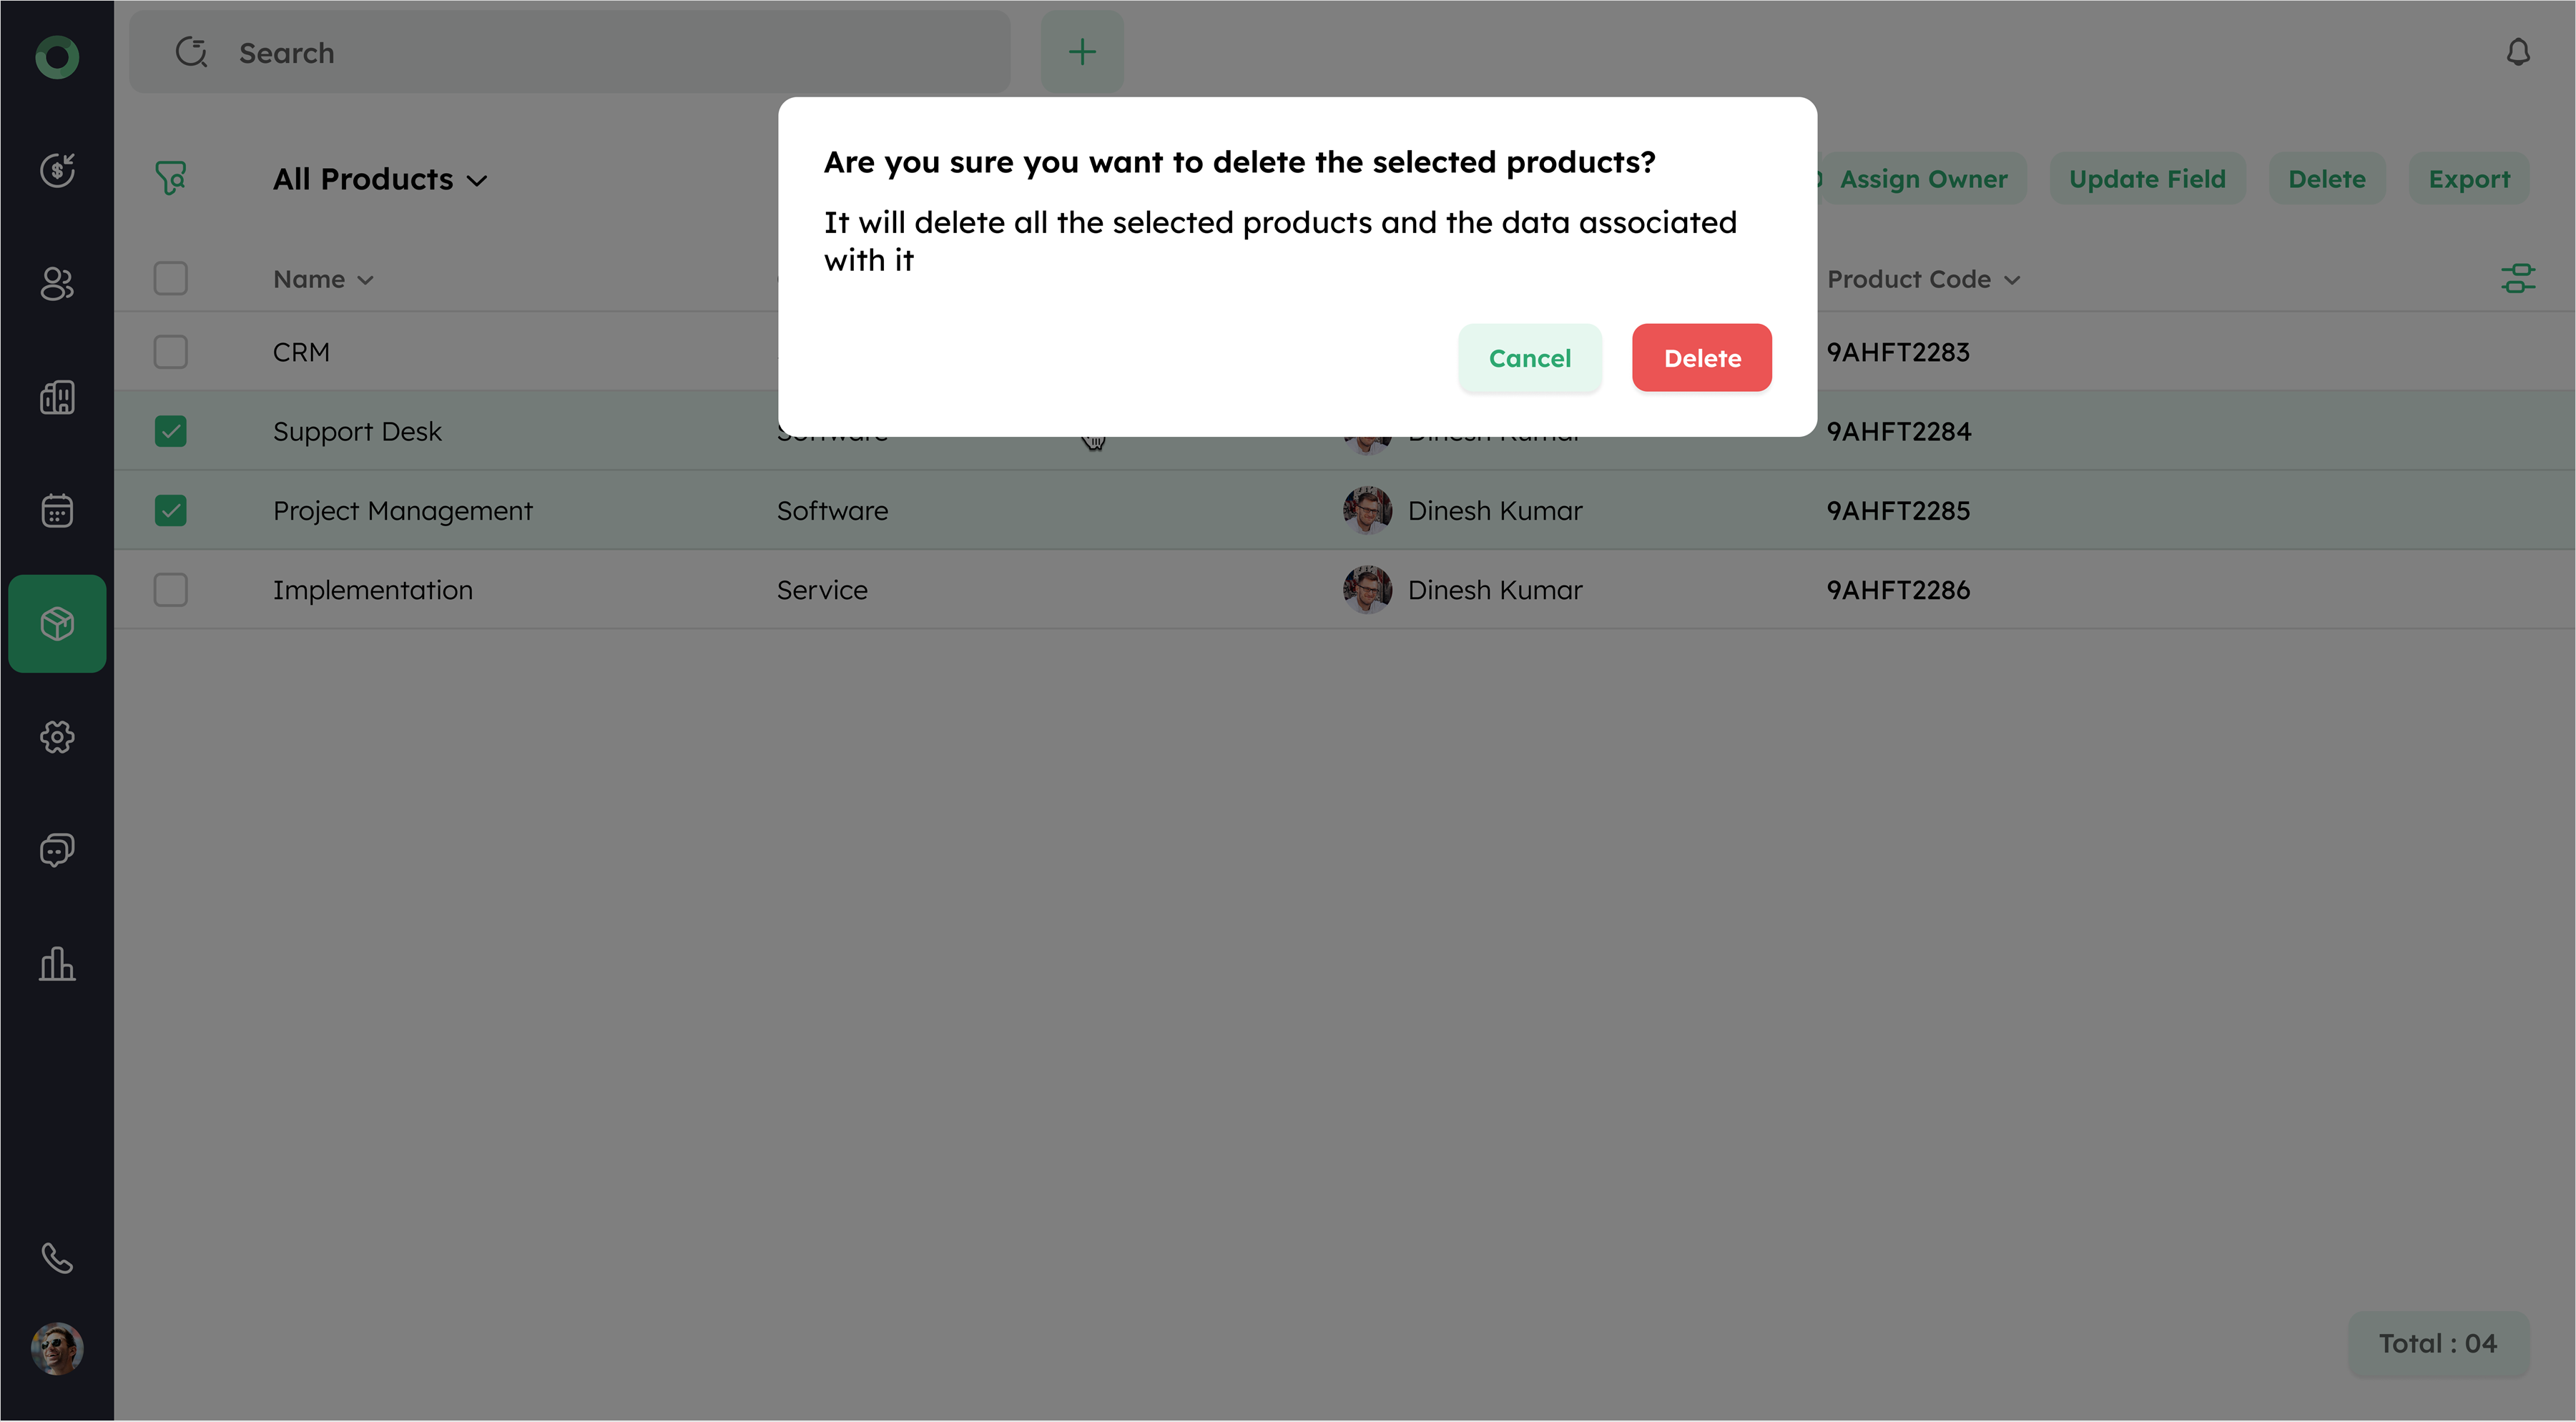Check the CRM row checkbox

171,352
